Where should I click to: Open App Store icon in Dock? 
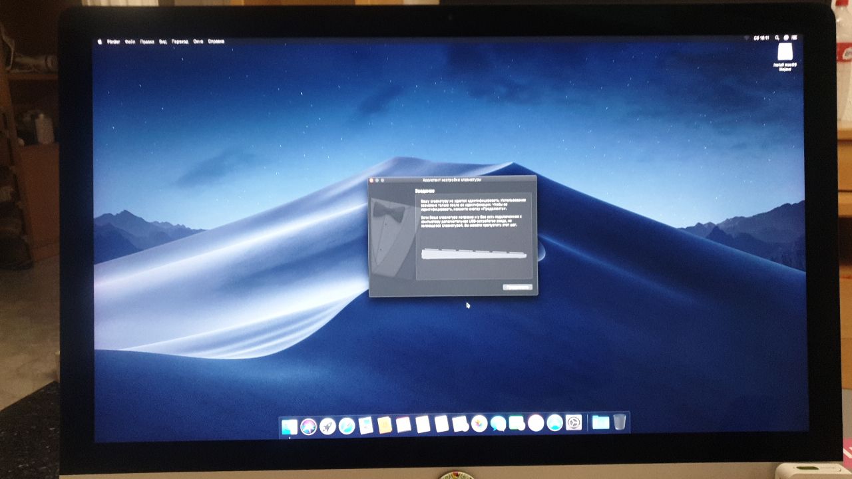[554, 423]
